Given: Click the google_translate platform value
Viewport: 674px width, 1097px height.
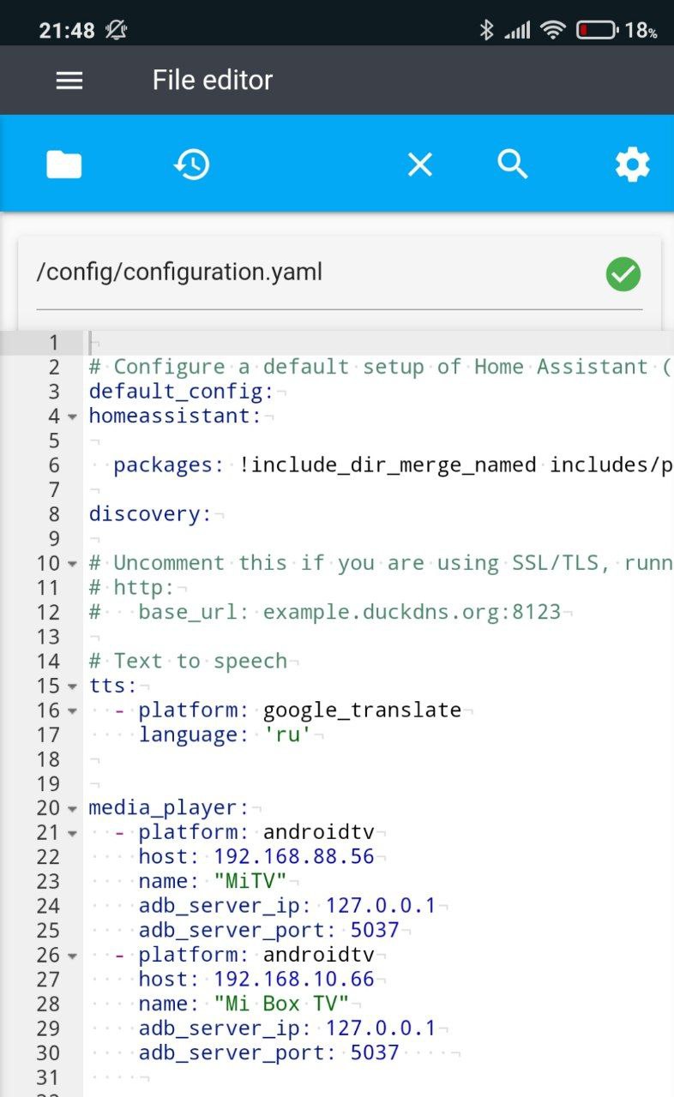Looking at the screenshot, I should [362, 710].
